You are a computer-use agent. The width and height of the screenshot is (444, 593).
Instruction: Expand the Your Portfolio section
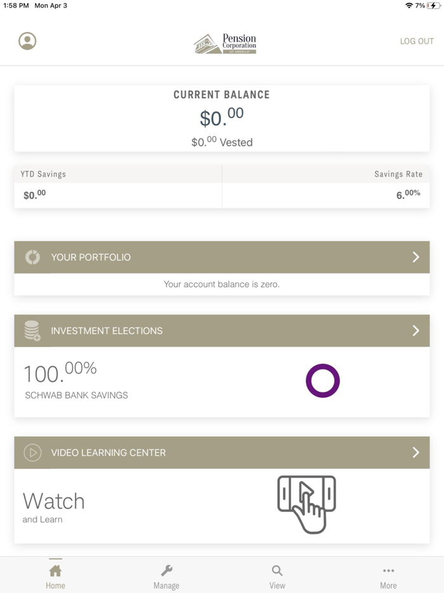[x=416, y=257]
